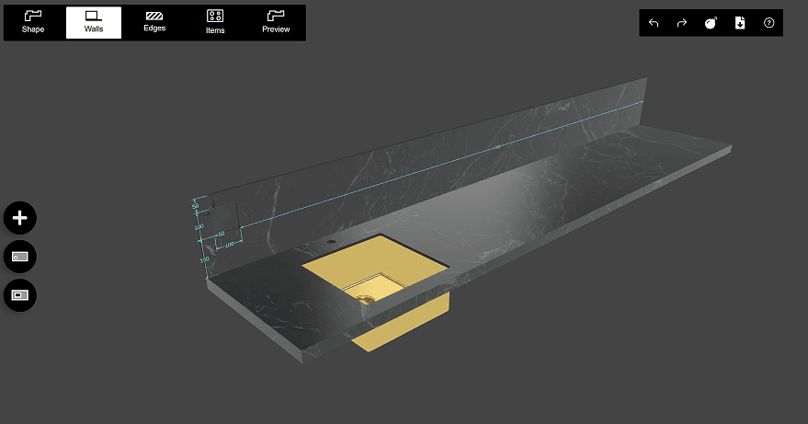Undo the last action
The width and height of the screenshot is (808, 424).
pos(654,23)
